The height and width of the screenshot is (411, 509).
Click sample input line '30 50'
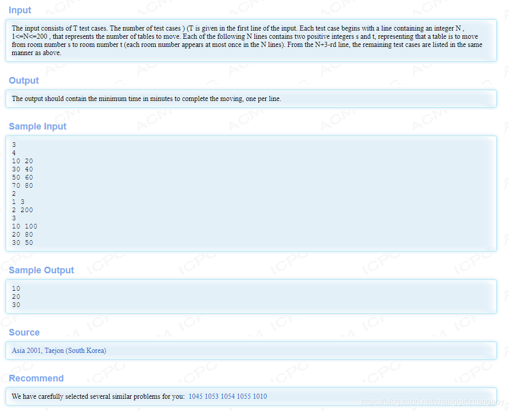click(22, 243)
